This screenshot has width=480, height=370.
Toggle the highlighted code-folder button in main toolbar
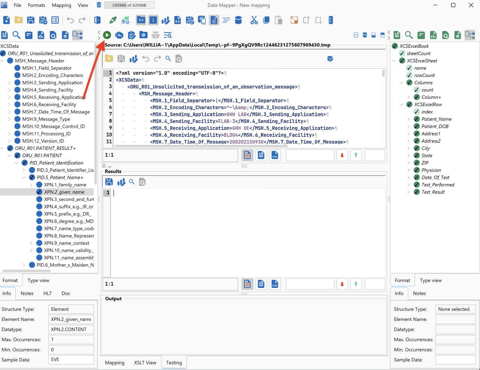point(141,20)
